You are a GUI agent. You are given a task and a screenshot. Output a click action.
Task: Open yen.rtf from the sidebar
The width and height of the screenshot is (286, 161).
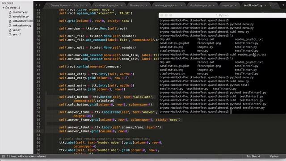coord(17,34)
